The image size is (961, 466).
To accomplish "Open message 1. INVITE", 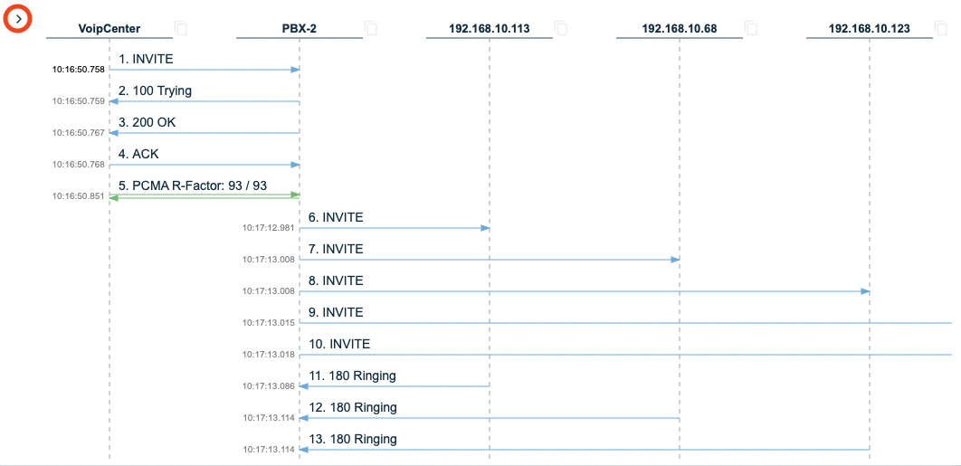I will pyautogui.click(x=146, y=60).
